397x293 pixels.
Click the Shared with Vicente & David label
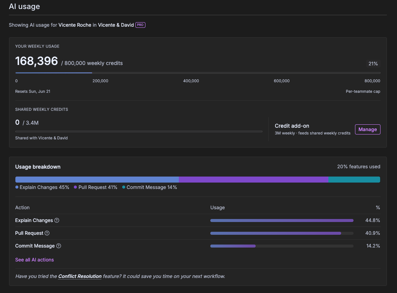click(x=41, y=138)
